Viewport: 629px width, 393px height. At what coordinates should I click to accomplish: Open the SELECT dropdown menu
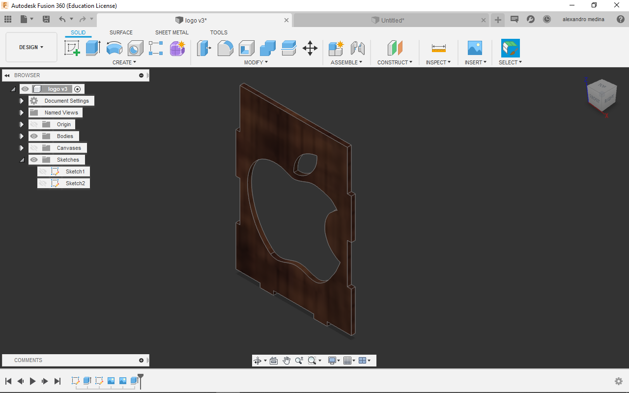tap(510, 62)
